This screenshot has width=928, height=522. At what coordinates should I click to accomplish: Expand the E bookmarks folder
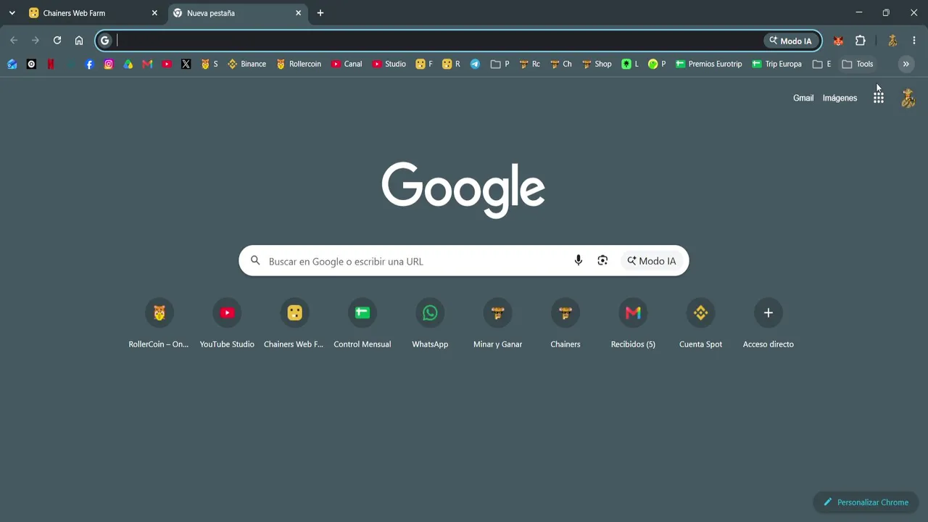(822, 64)
